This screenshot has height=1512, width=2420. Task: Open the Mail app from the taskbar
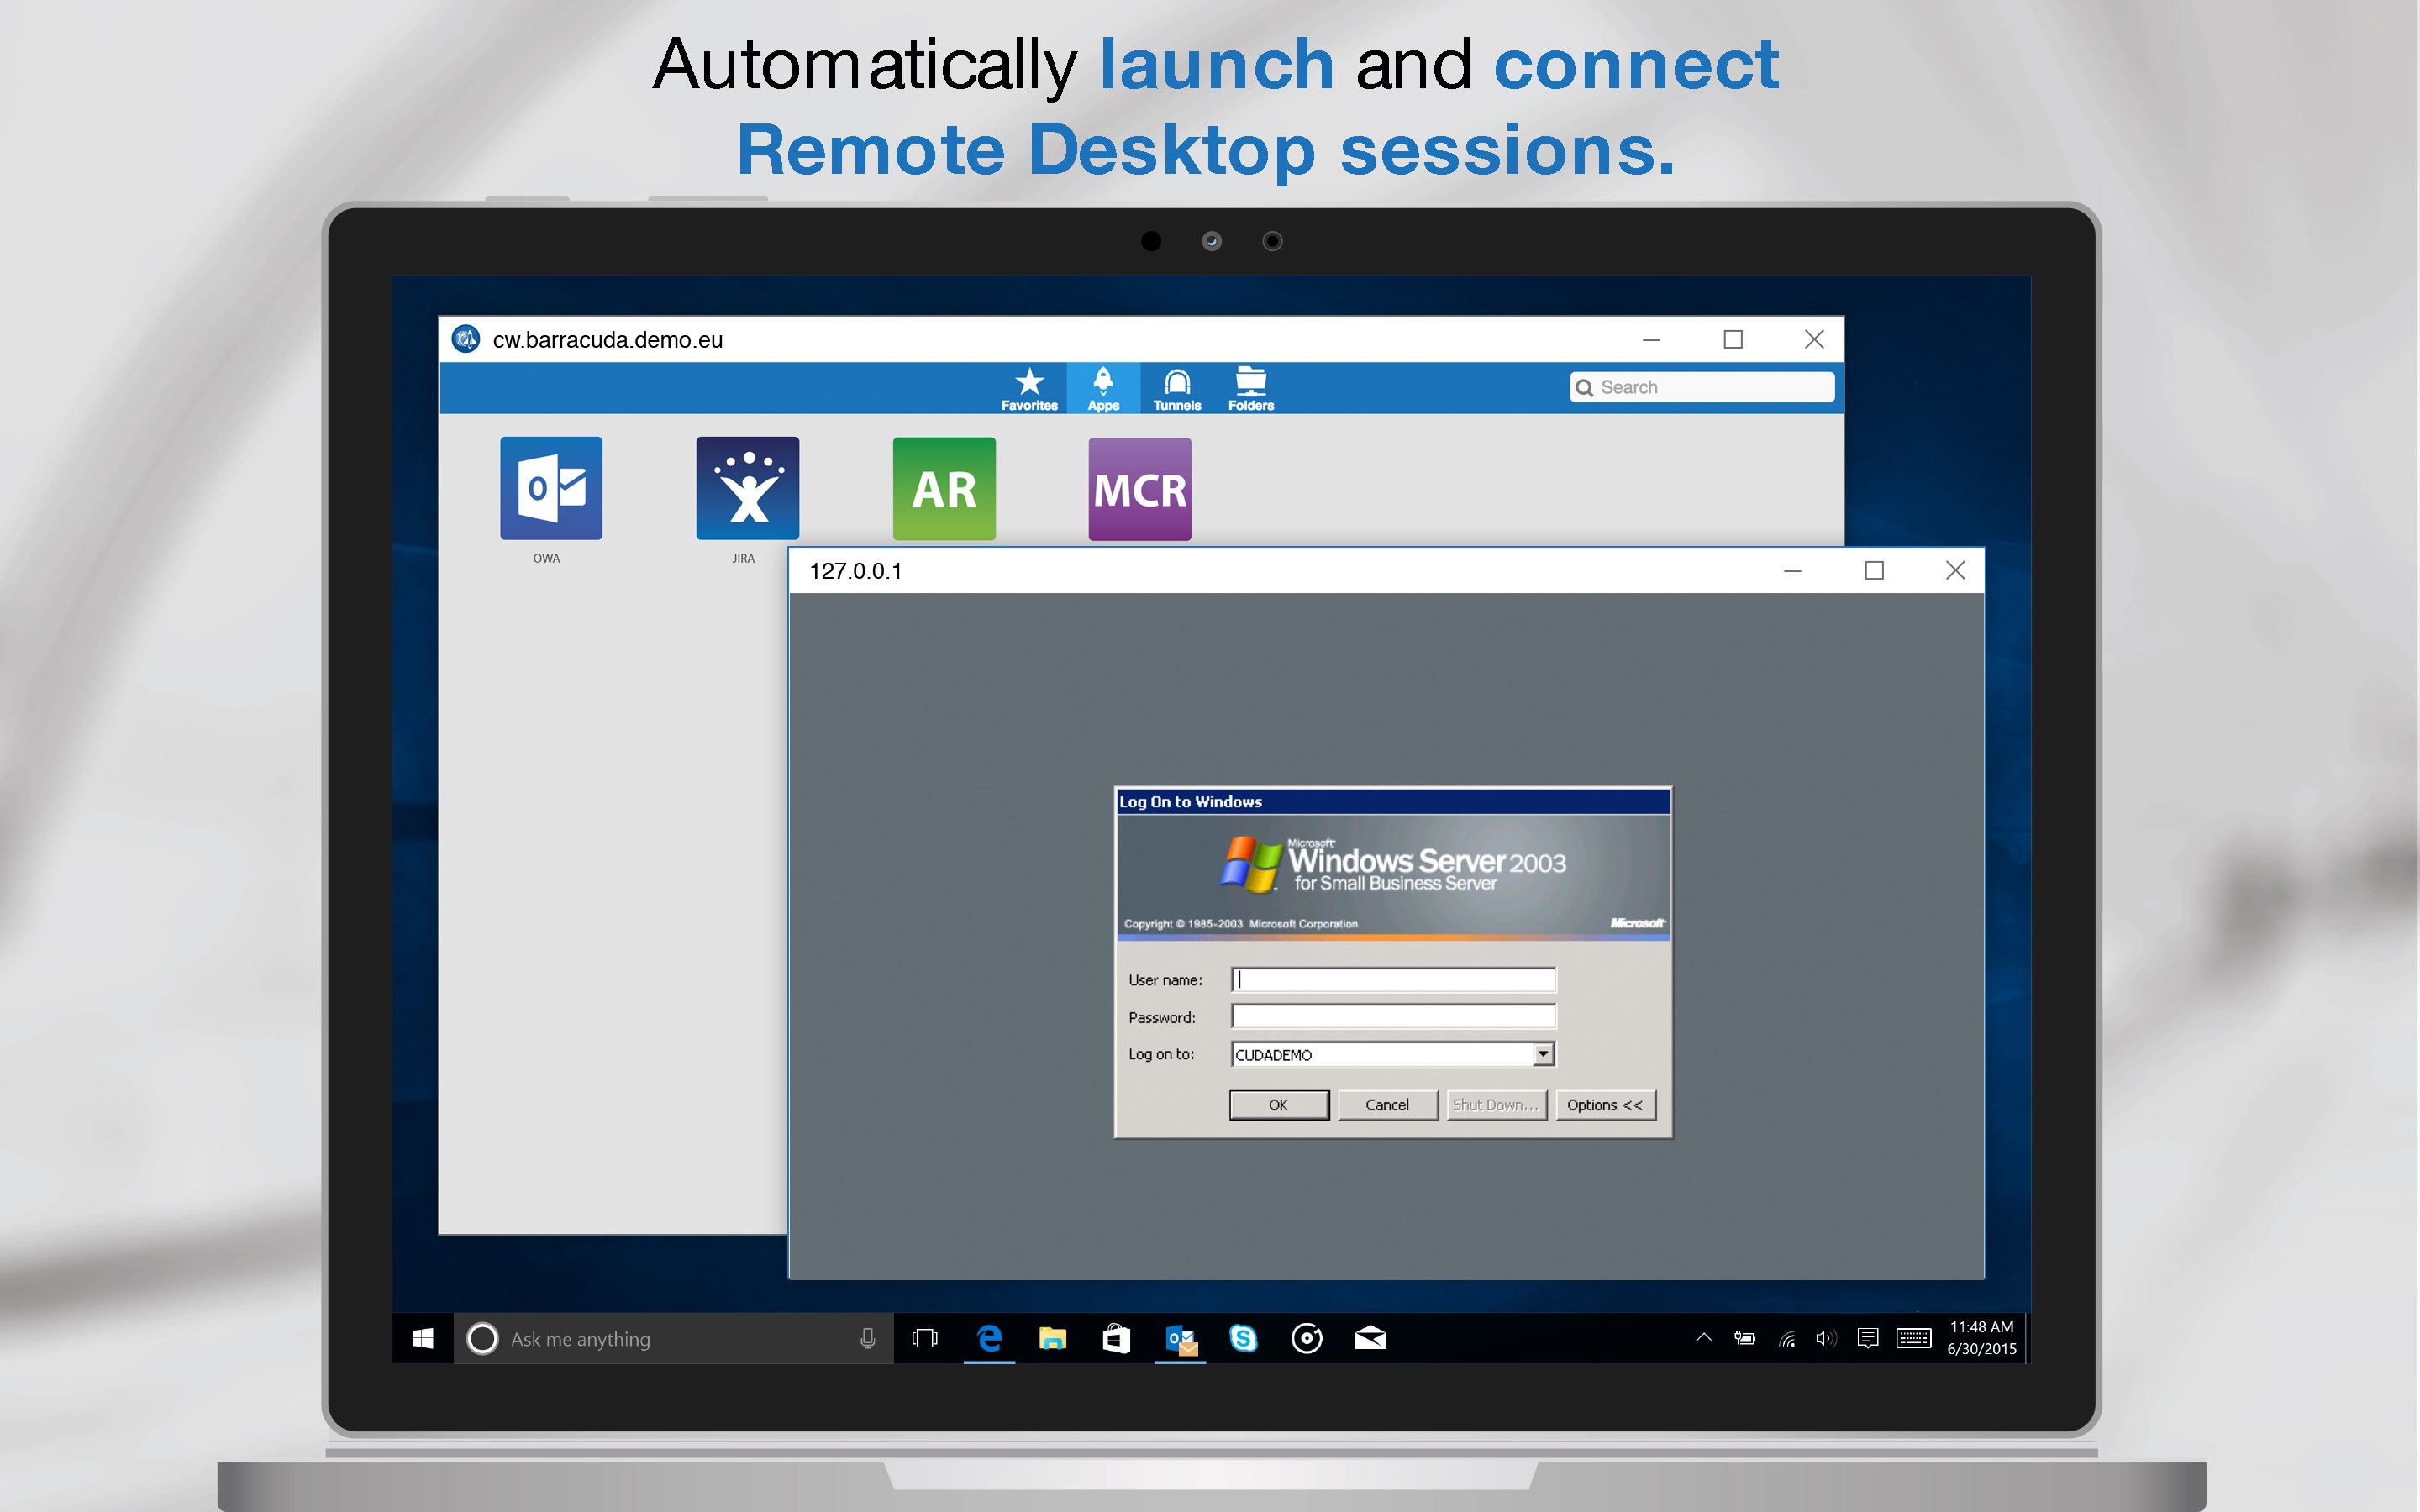1371,1338
